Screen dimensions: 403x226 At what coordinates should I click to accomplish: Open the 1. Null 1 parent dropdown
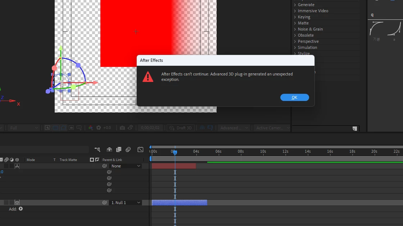point(126,202)
